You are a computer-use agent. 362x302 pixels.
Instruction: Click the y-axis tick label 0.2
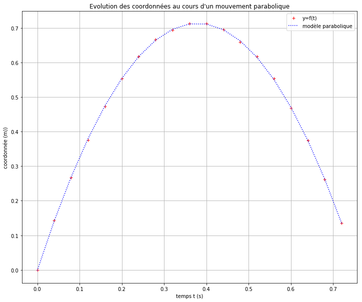[14, 201]
